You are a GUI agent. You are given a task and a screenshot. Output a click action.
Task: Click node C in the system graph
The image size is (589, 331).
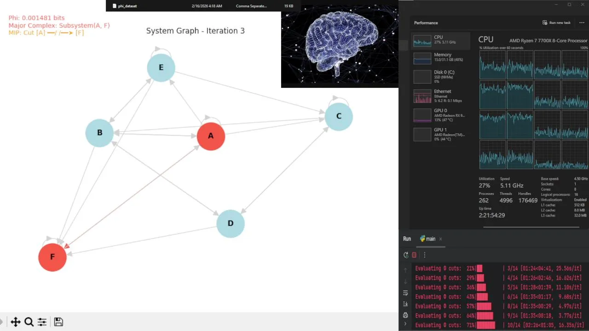(x=339, y=116)
